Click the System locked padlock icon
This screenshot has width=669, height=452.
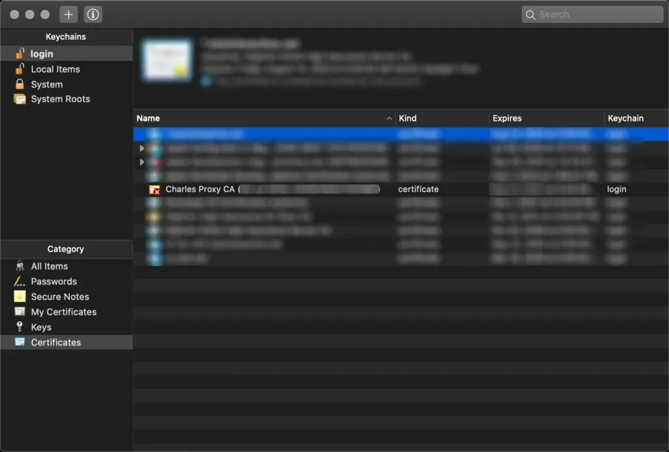click(x=20, y=84)
